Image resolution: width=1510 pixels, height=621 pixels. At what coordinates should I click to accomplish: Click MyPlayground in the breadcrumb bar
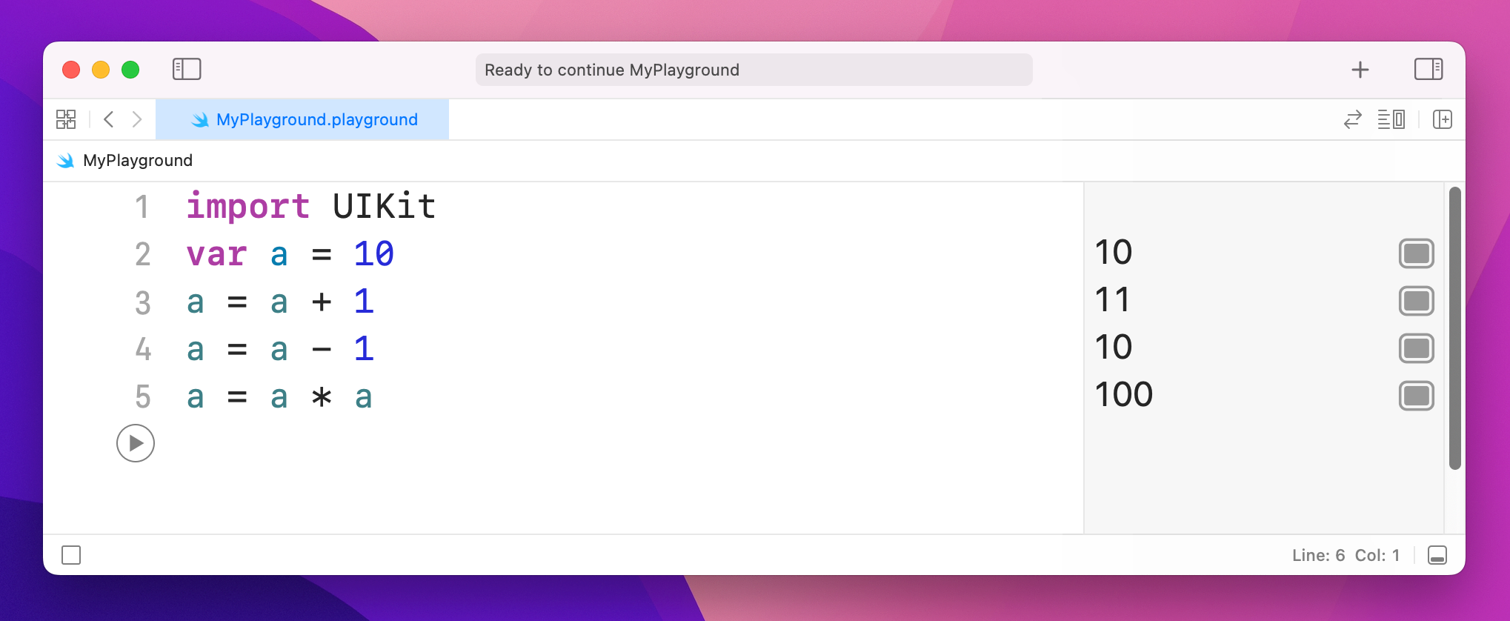tap(137, 161)
